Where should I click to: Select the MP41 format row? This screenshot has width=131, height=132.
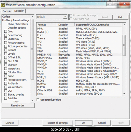[79, 28]
